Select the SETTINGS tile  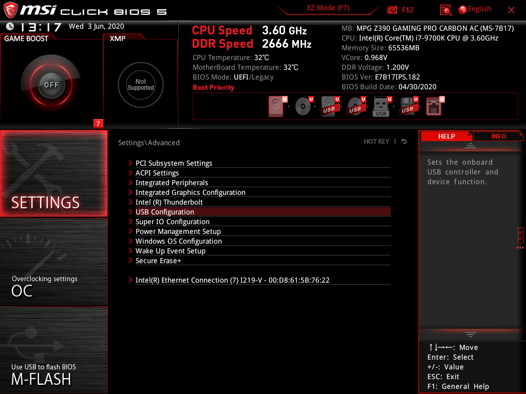point(53,173)
